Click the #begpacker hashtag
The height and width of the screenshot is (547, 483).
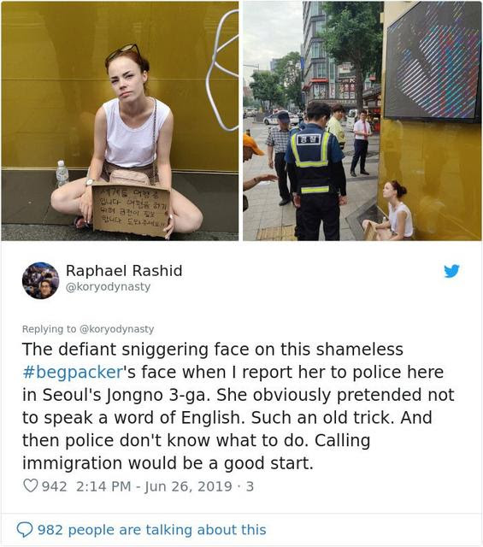pos(73,372)
